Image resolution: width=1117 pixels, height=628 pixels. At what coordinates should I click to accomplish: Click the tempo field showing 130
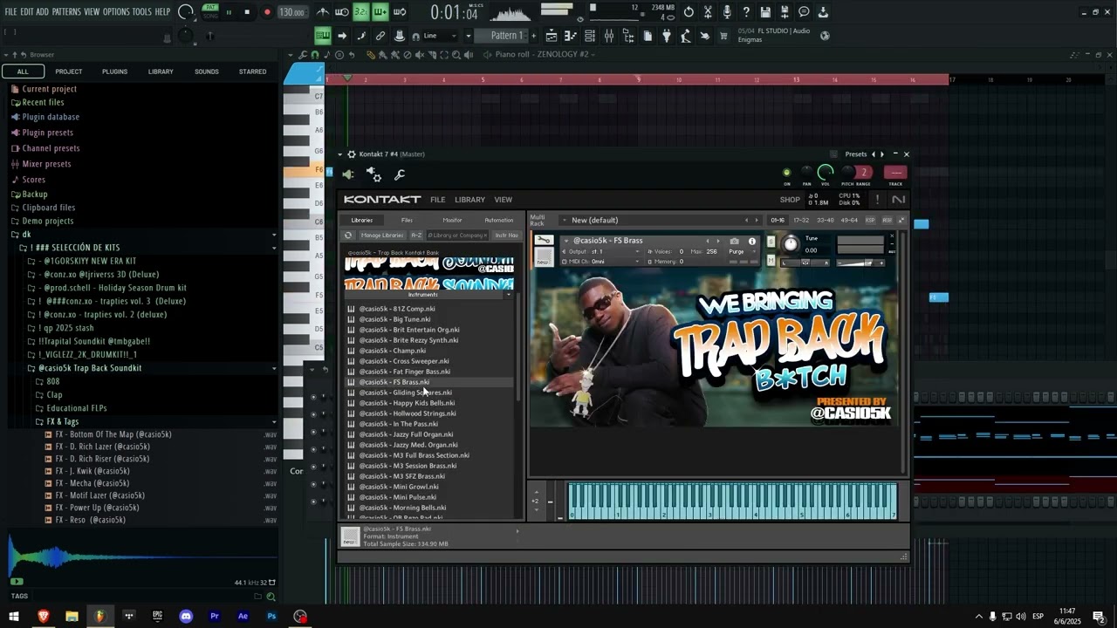291,12
